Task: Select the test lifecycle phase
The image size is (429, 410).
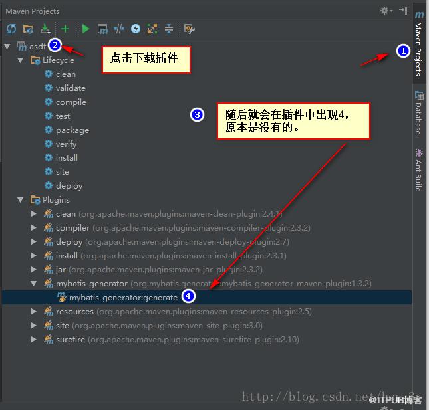Action: (63, 116)
